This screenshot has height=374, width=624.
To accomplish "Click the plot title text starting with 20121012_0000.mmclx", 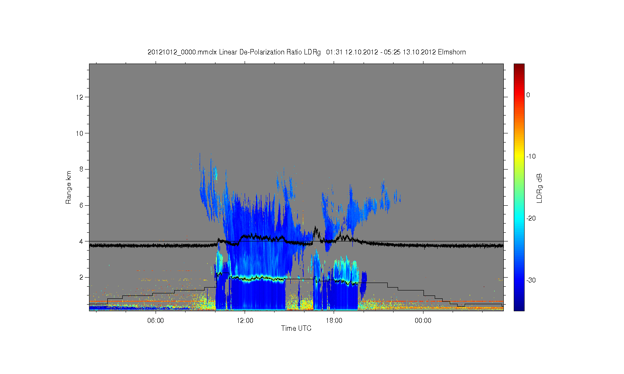I will click(x=307, y=52).
